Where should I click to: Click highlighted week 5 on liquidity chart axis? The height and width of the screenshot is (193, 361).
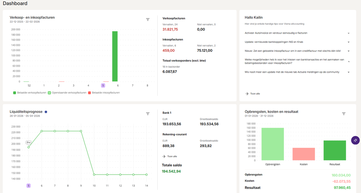pyautogui.click(x=29, y=186)
